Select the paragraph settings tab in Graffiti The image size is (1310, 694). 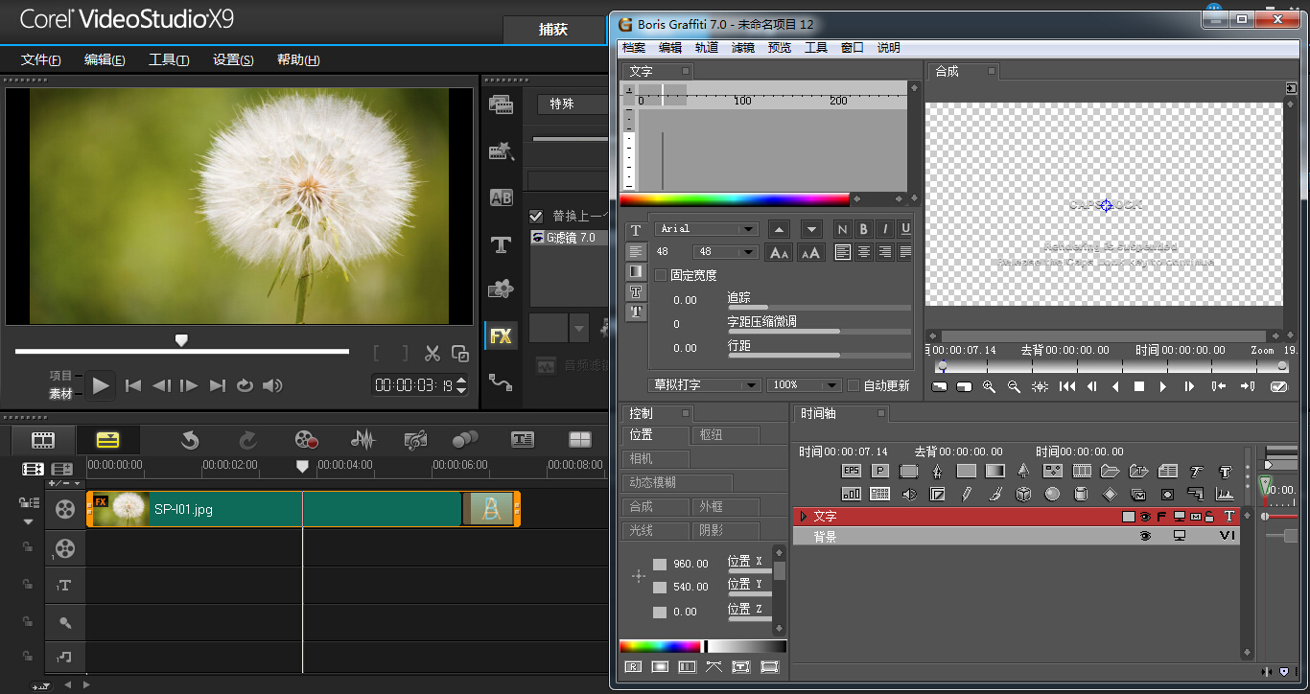point(635,251)
